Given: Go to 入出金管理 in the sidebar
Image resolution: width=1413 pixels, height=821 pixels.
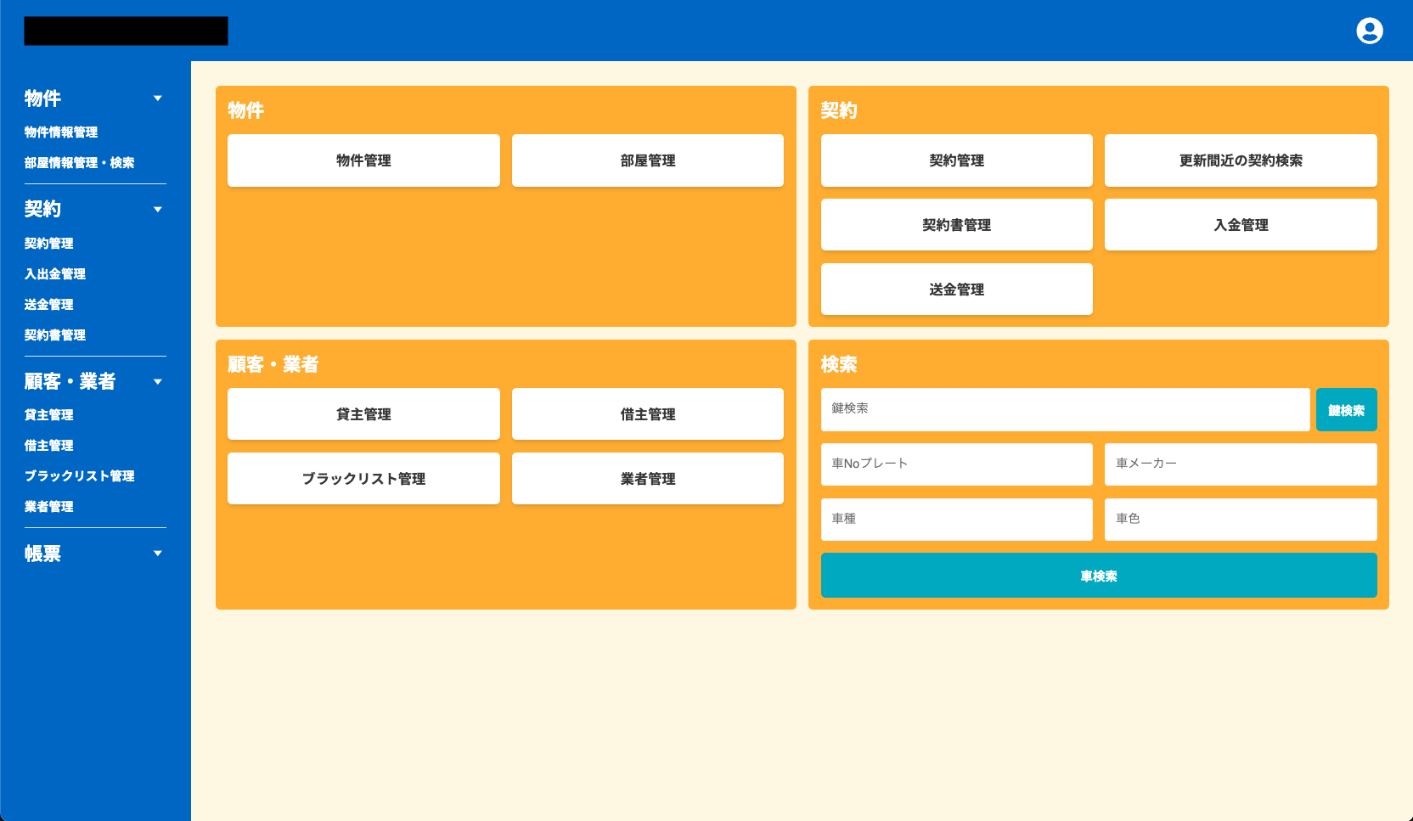Looking at the screenshot, I should 55,274.
